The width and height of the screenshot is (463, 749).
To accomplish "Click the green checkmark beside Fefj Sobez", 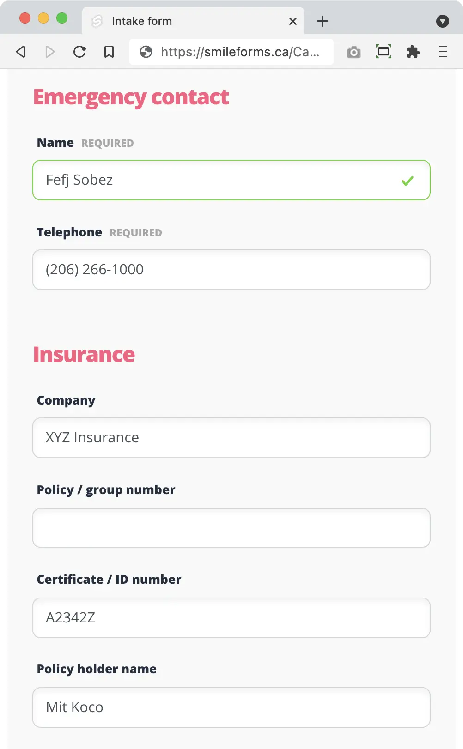I will 407,181.
